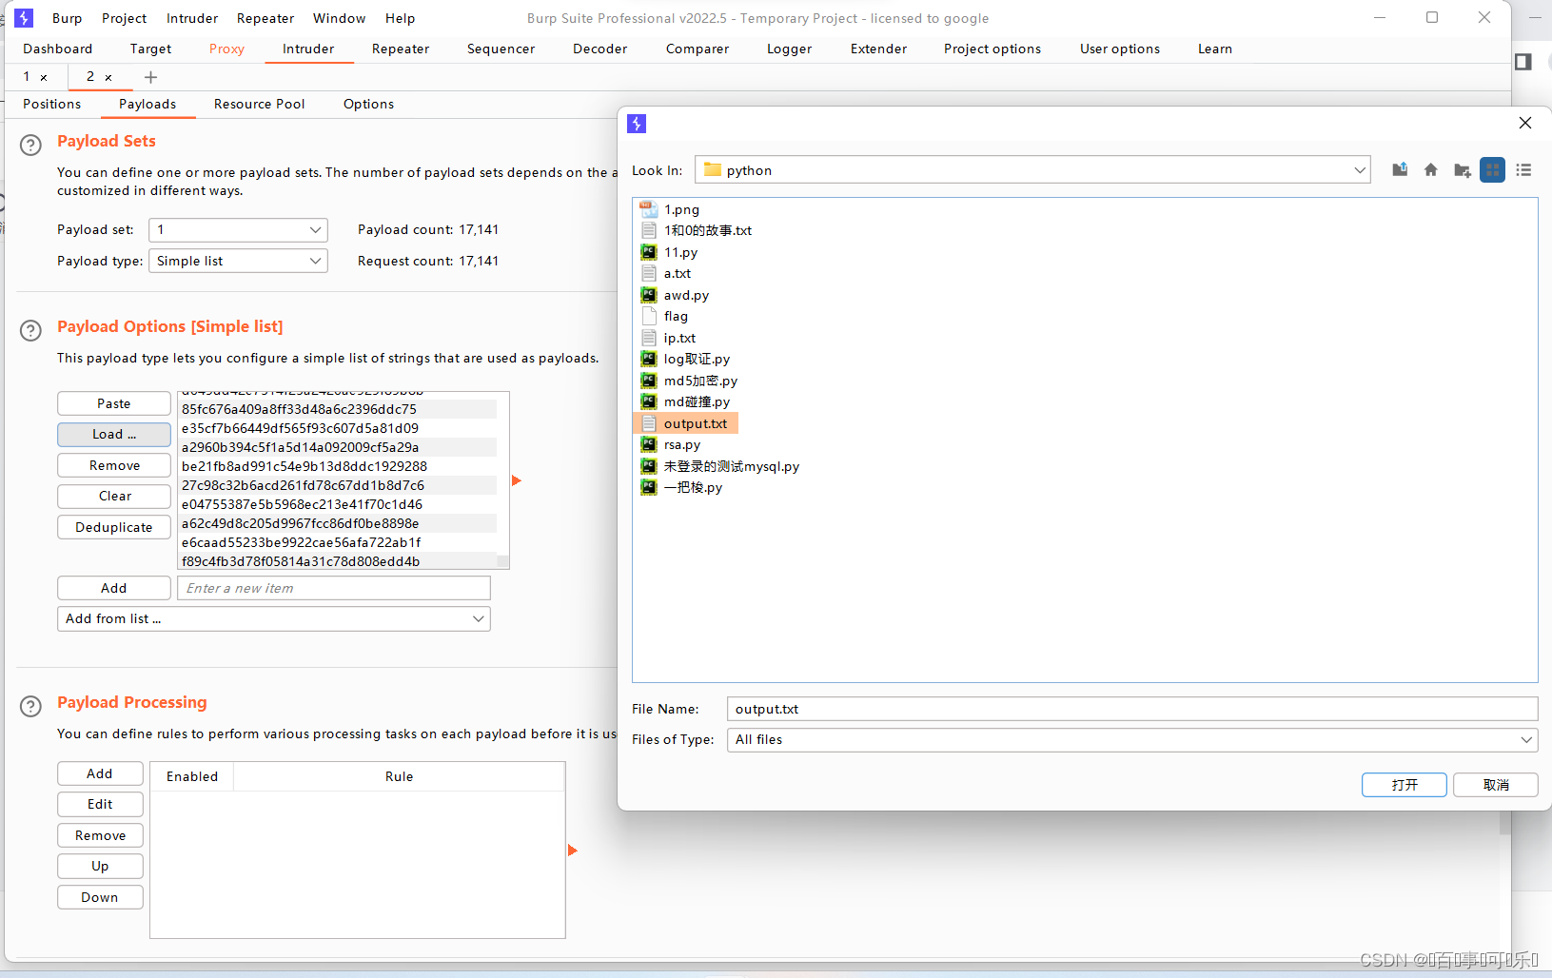
Task: Expand the Payload set dropdown
Action: pyautogui.click(x=238, y=230)
